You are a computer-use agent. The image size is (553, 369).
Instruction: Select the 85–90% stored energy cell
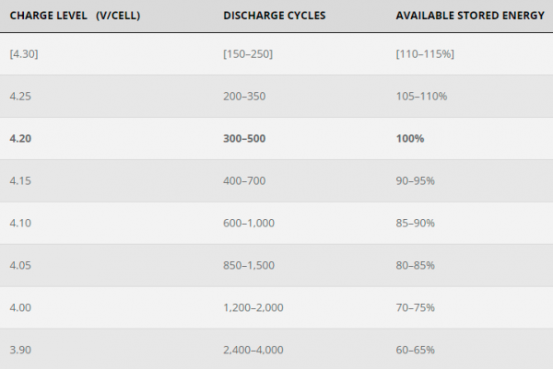[415, 223]
